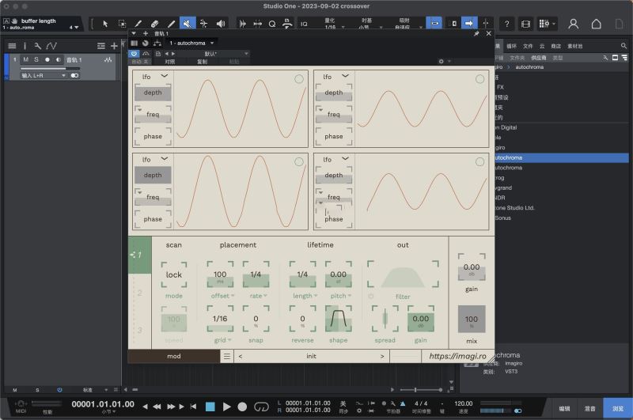Select the Eraser tool in the toolbar
Viewport: 633px width, 420px height.
(x=155, y=24)
